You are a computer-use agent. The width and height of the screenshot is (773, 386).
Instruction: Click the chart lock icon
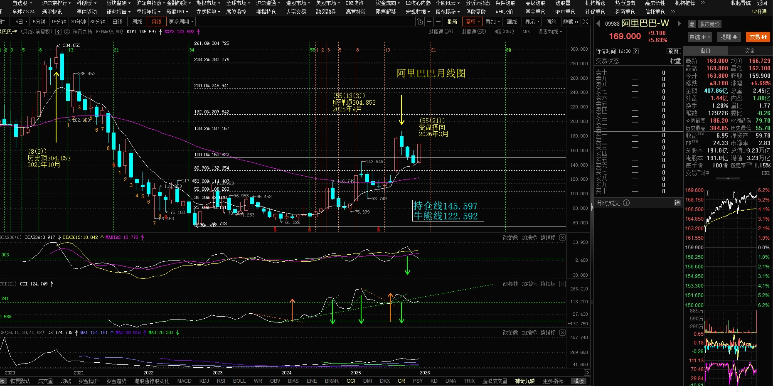[x=420, y=22]
